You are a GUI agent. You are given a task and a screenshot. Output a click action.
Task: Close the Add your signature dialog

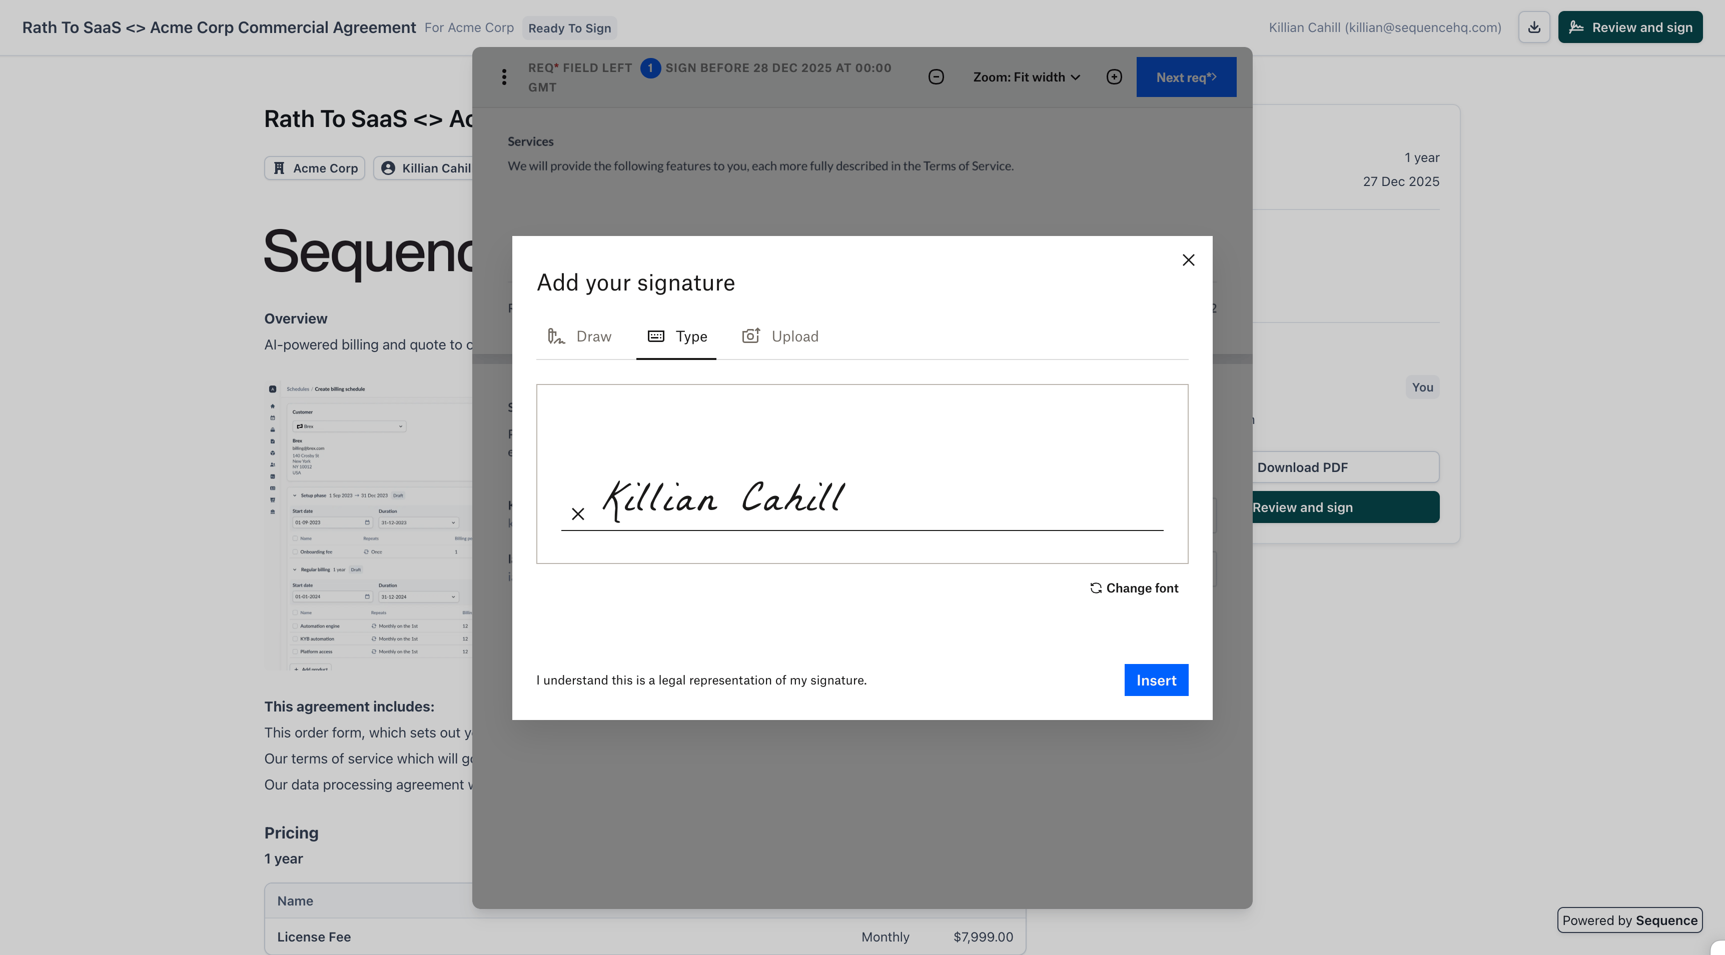point(1189,259)
